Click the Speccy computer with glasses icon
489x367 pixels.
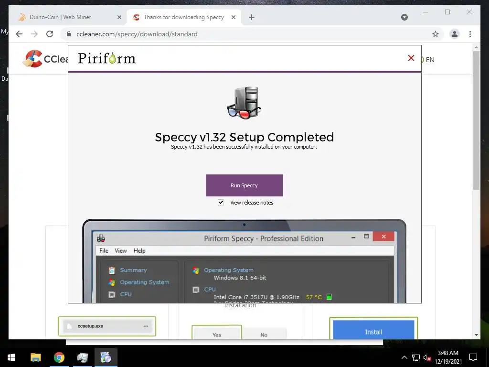coord(244,103)
